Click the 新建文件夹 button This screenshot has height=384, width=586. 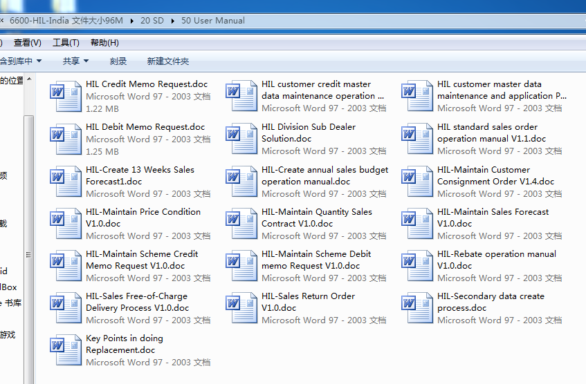pos(168,61)
